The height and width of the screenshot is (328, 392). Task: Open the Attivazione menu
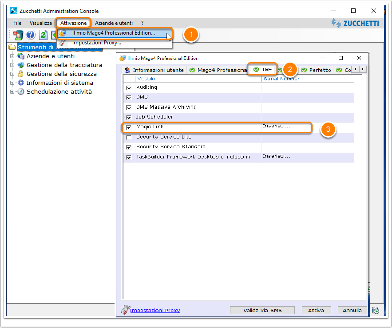(73, 23)
